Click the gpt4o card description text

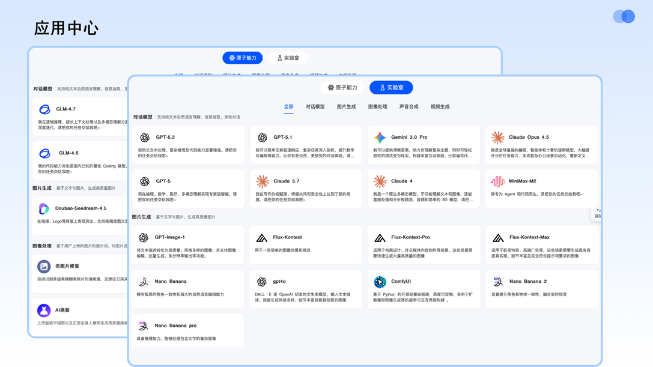coord(303,297)
